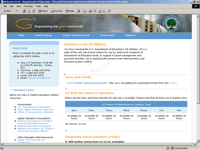
Task: Open the Mail dropdown arrow
Action: [x=86, y=11]
